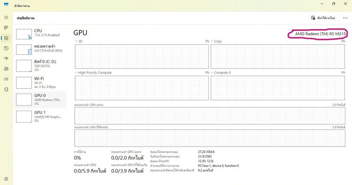Image resolution: width=352 pixels, height=185 pixels.
Task: Open the three-dots more options menu
Action: point(345,18)
